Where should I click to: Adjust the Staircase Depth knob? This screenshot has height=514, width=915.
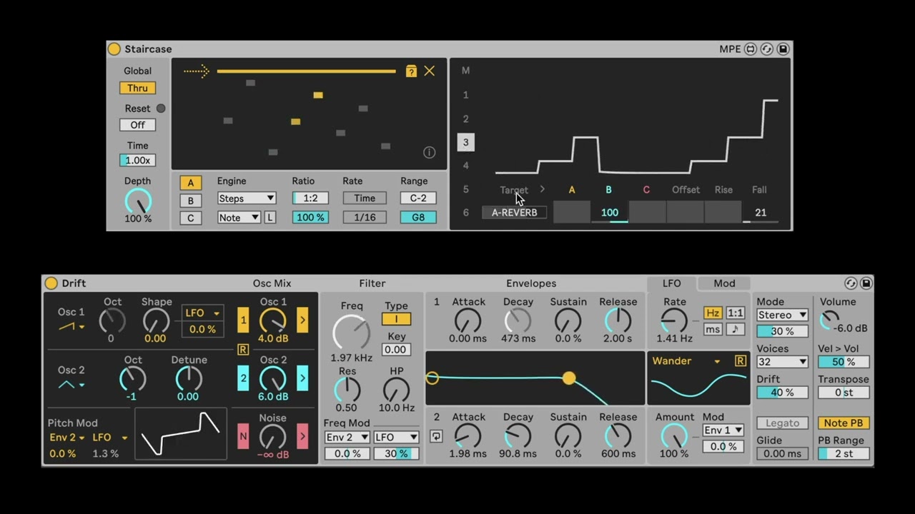[x=138, y=201]
